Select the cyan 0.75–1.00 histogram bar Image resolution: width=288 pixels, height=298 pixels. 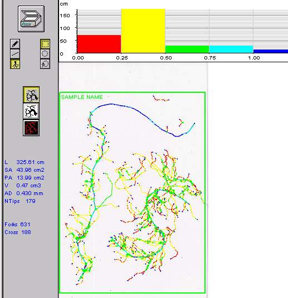coord(231,49)
